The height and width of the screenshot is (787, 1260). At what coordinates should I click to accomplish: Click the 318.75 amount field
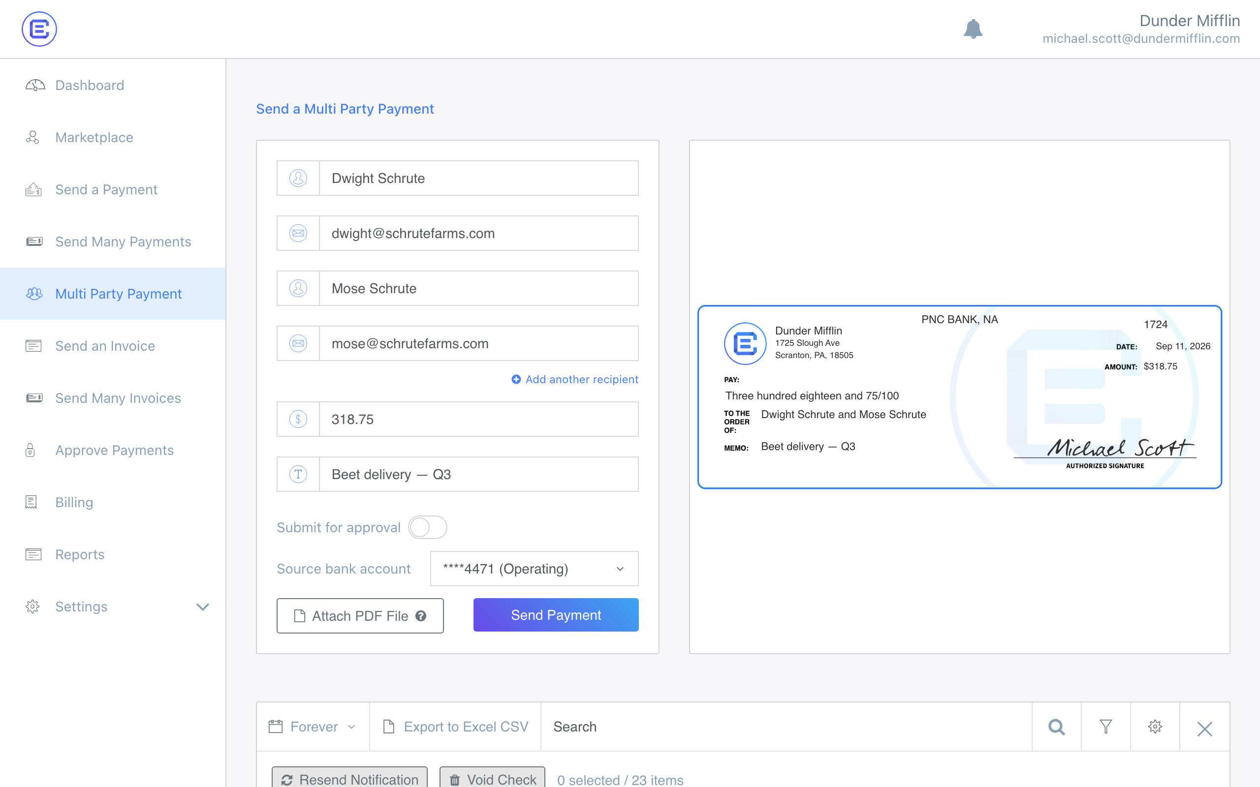click(478, 419)
